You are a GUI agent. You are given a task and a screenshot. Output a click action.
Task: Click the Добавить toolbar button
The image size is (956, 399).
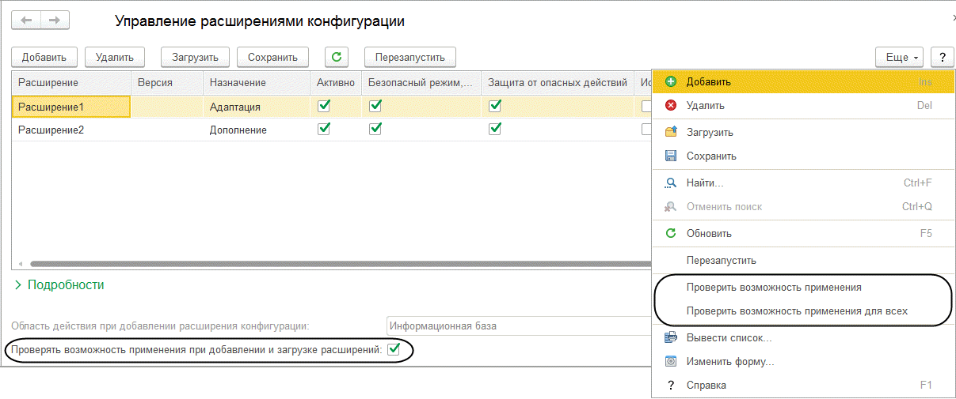pyautogui.click(x=44, y=57)
